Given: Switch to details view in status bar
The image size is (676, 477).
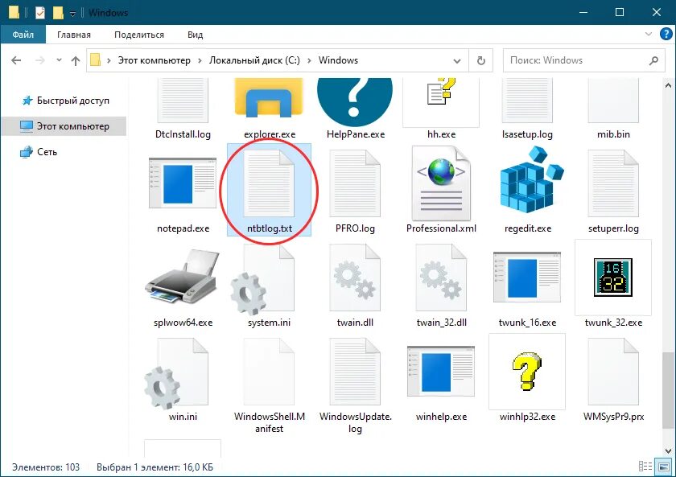Looking at the screenshot, I should [x=645, y=467].
